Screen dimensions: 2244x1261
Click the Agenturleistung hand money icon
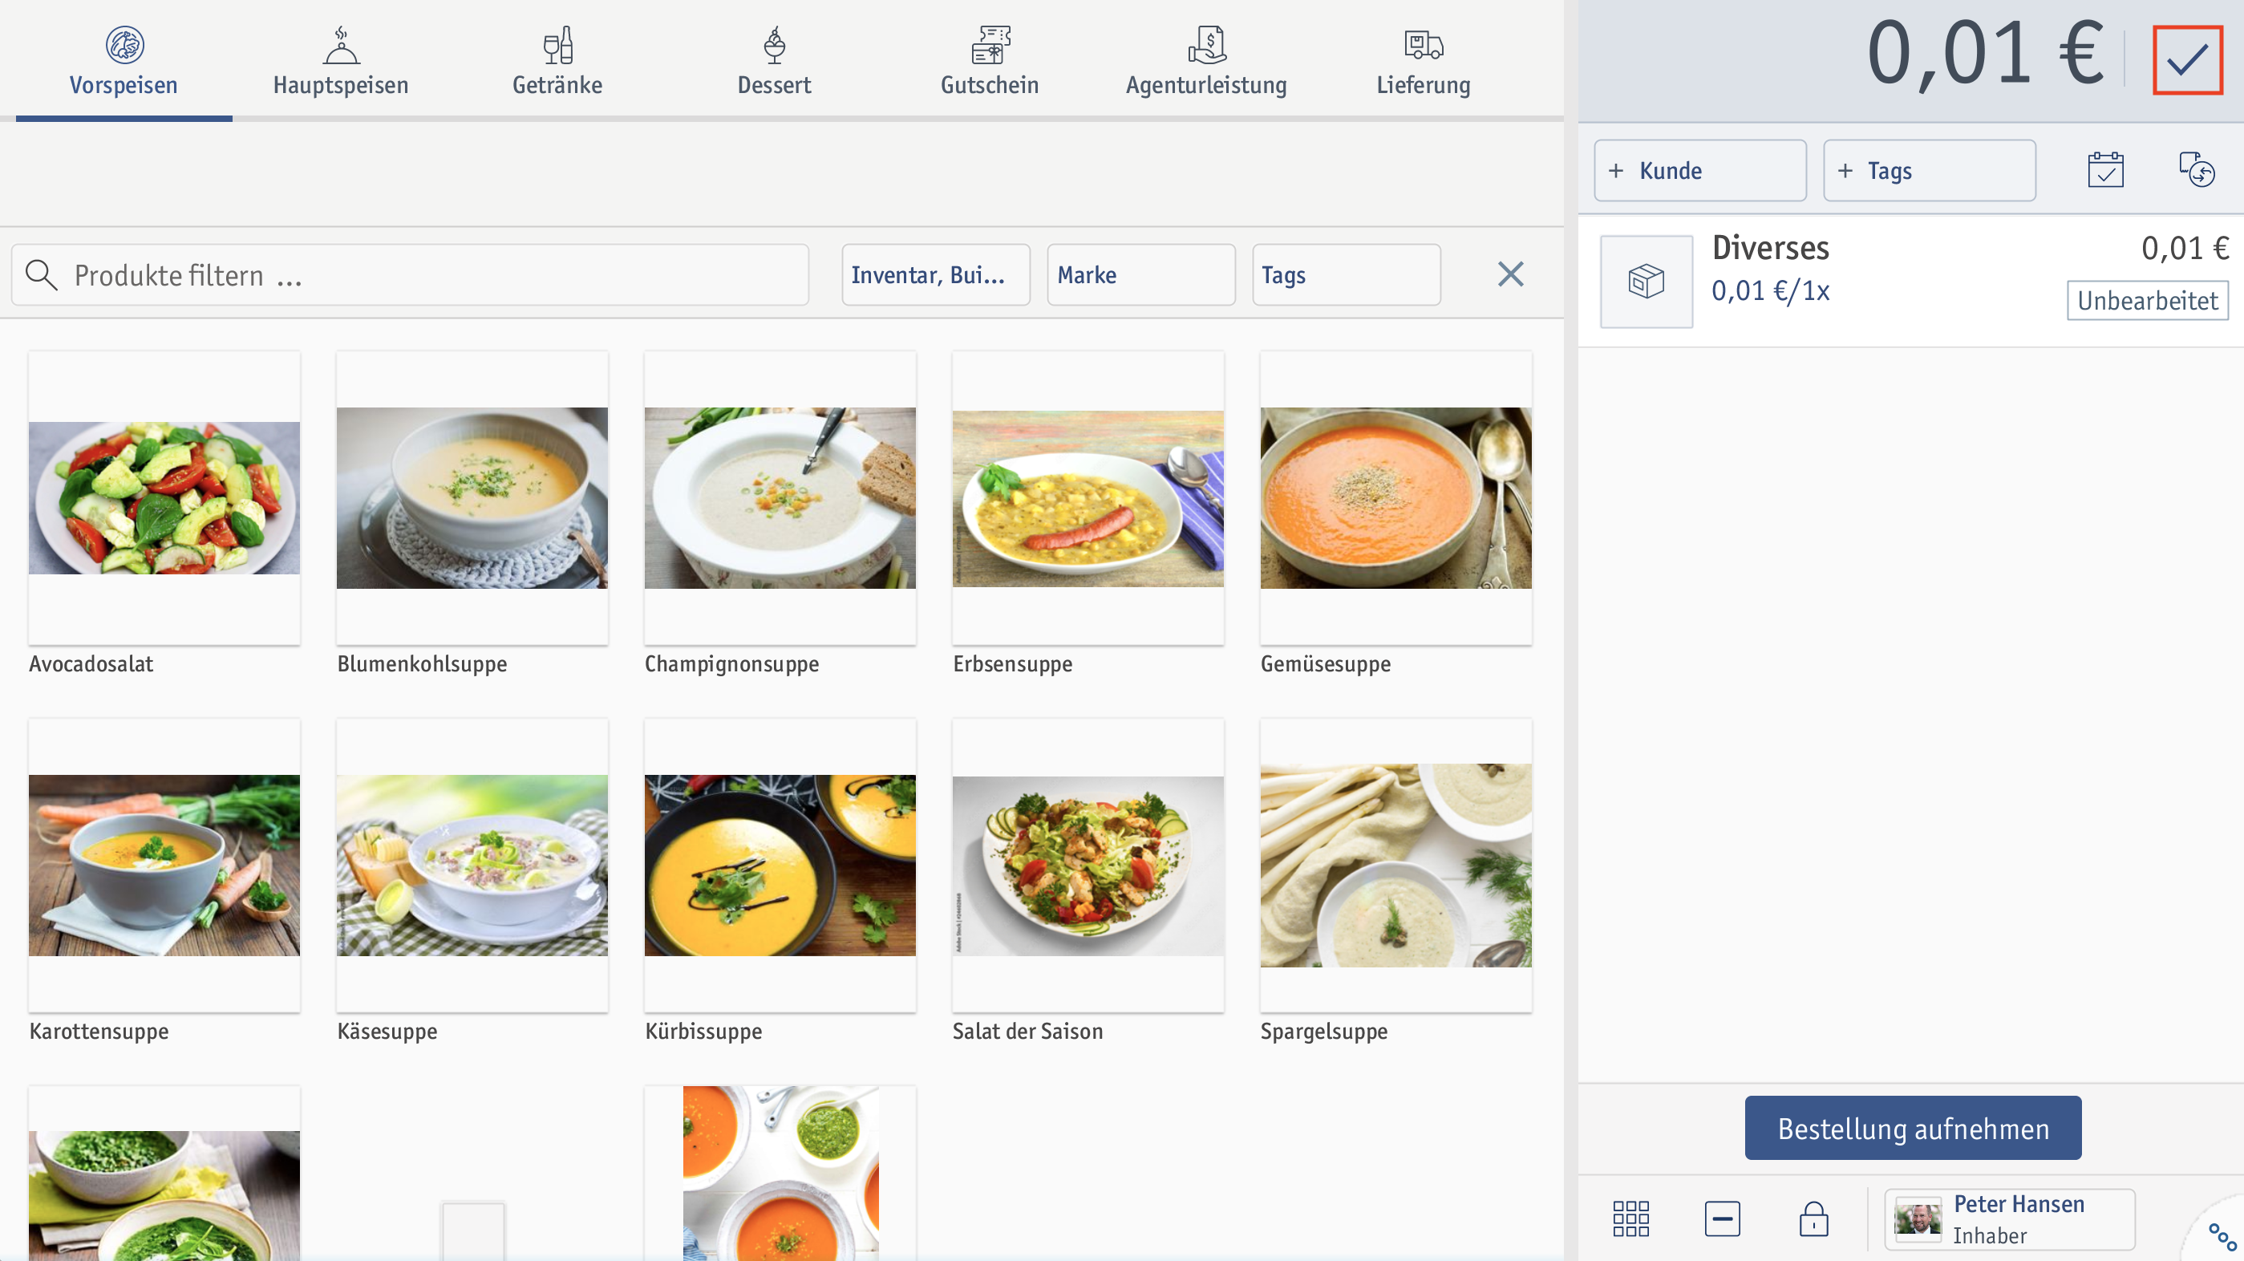click(1207, 44)
